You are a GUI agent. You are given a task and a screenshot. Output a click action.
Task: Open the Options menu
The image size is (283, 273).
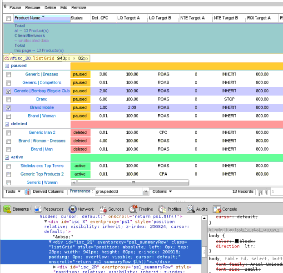pyautogui.click(x=162, y=192)
